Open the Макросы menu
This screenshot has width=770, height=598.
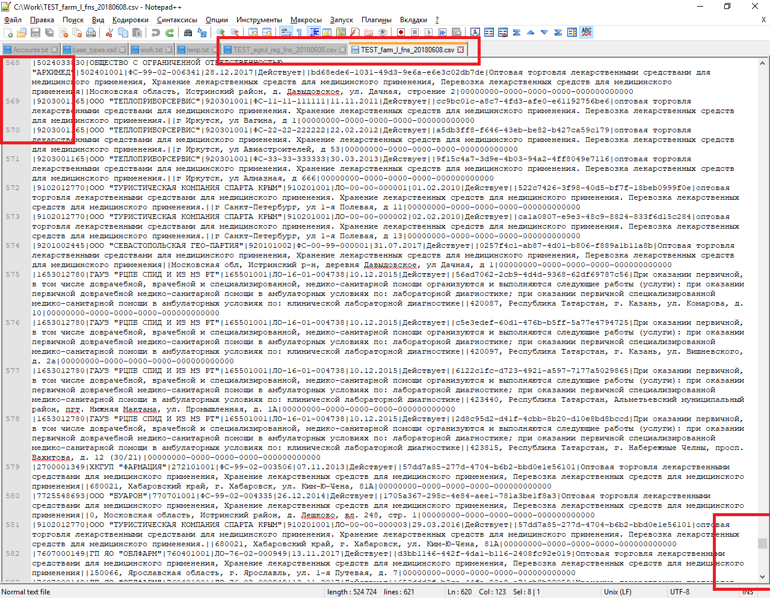point(306,20)
